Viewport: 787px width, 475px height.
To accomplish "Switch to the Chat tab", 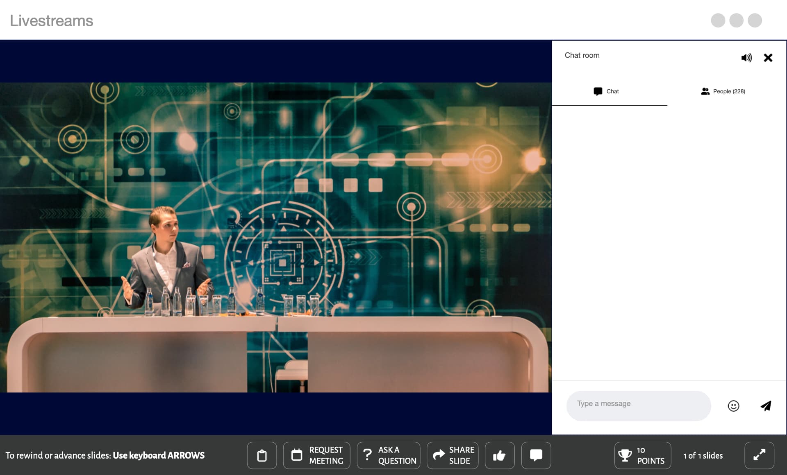I will click(607, 91).
